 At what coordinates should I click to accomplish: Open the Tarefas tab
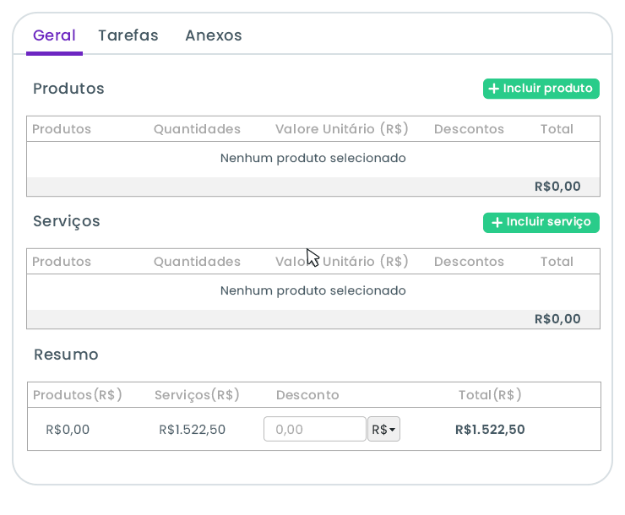coord(128,36)
